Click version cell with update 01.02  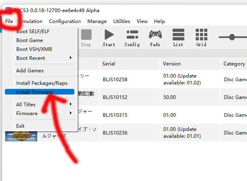[190, 79]
